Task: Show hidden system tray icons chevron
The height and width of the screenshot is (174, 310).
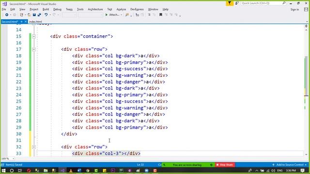Action: (x=257, y=171)
